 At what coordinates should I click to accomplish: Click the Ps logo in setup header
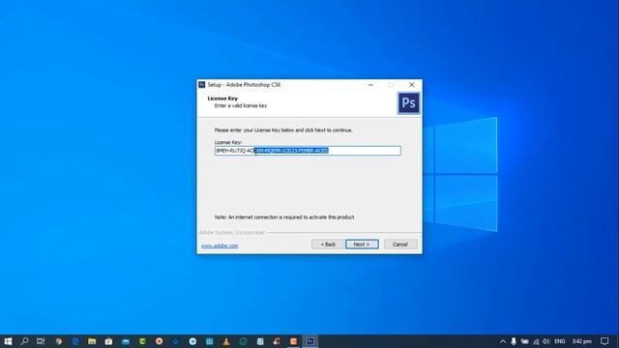pyautogui.click(x=408, y=103)
